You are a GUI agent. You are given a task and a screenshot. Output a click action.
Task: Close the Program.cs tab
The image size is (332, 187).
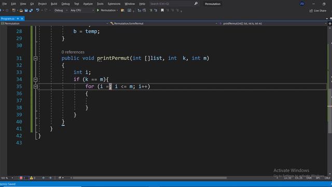tap(22, 19)
